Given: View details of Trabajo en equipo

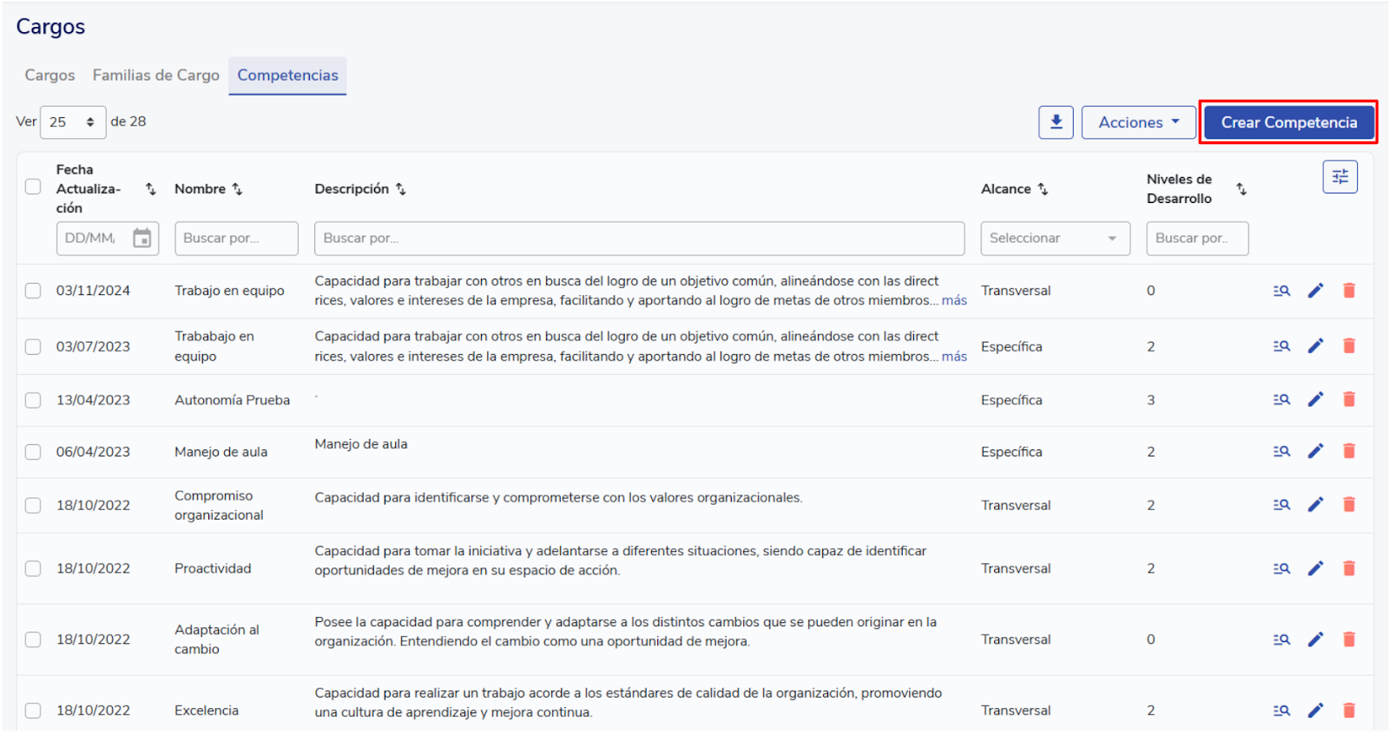Looking at the screenshot, I should 1281,291.
